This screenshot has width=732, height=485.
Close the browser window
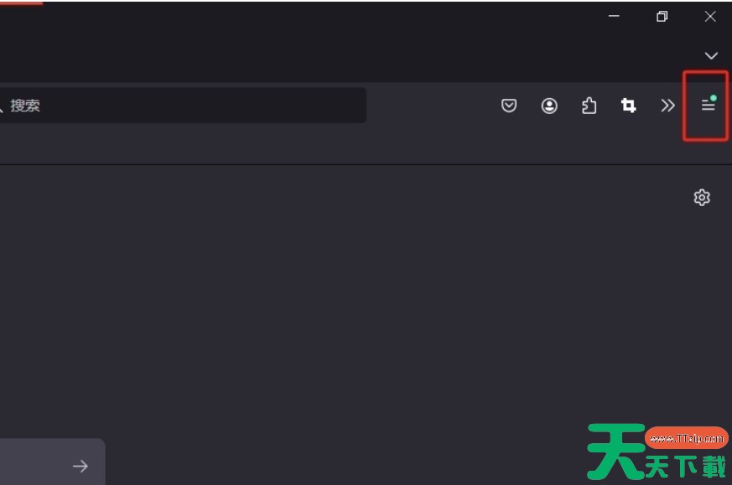(710, 17)
